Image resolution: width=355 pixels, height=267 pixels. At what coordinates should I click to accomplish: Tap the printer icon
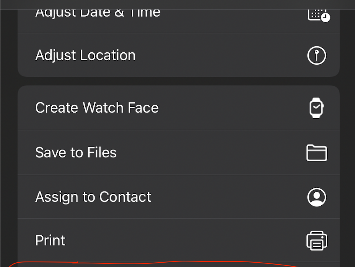pos(317,240)
